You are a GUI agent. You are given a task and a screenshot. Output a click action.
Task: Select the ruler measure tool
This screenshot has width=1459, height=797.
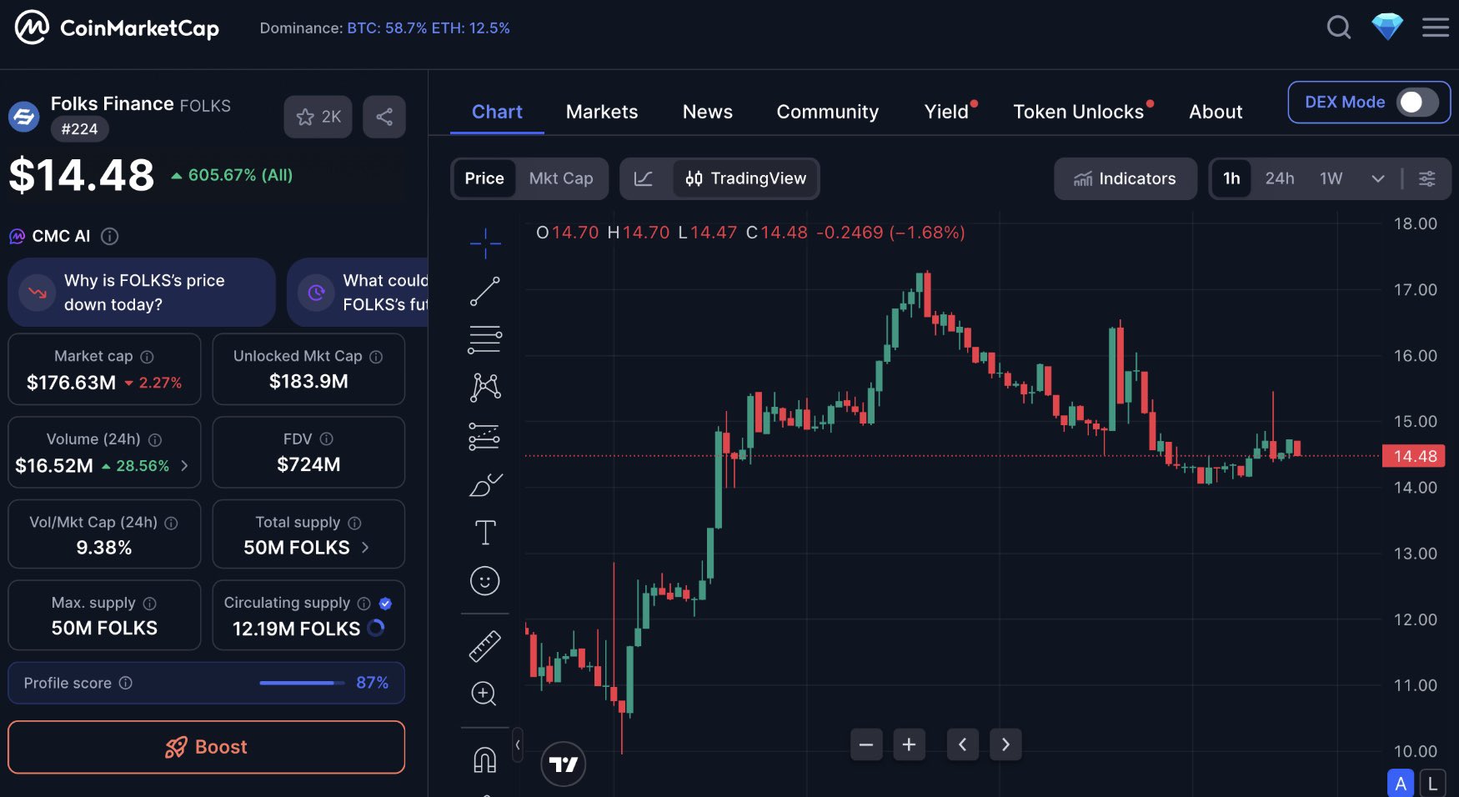point(484,646)
